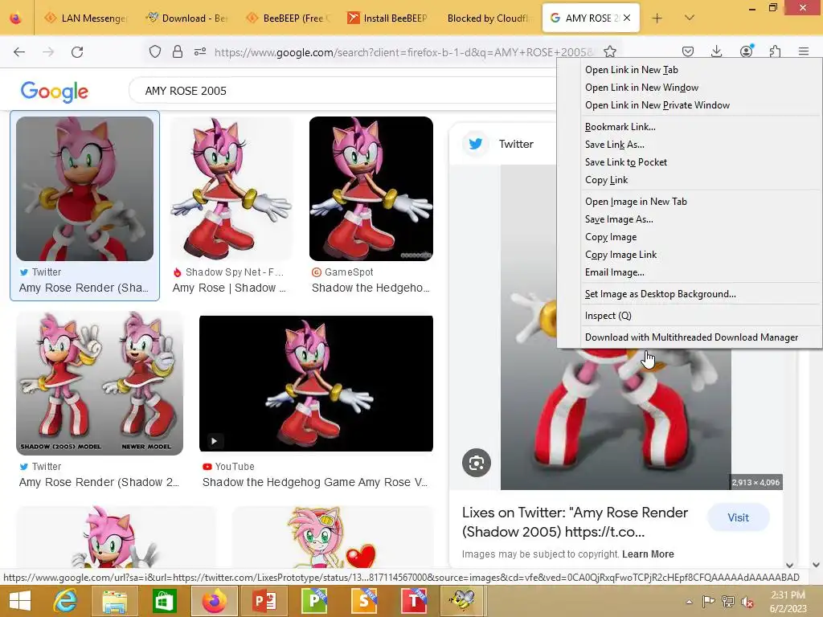Click the Firefox taskbar icon
This screenshot has width=823, height=617.
point(214,600)
